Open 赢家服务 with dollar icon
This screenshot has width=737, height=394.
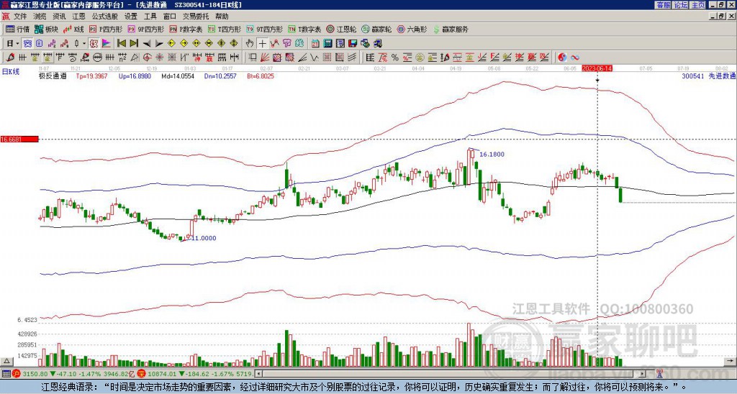451,29
